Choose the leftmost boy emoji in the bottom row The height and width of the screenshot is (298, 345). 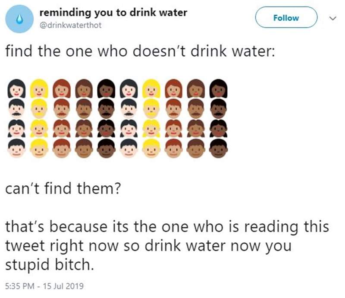(16, 148)
